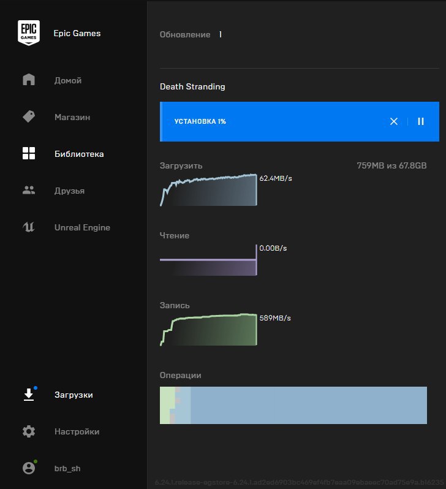446x489 pixels.
Task: Click the Чтение read graph
Action: point(209,260)
